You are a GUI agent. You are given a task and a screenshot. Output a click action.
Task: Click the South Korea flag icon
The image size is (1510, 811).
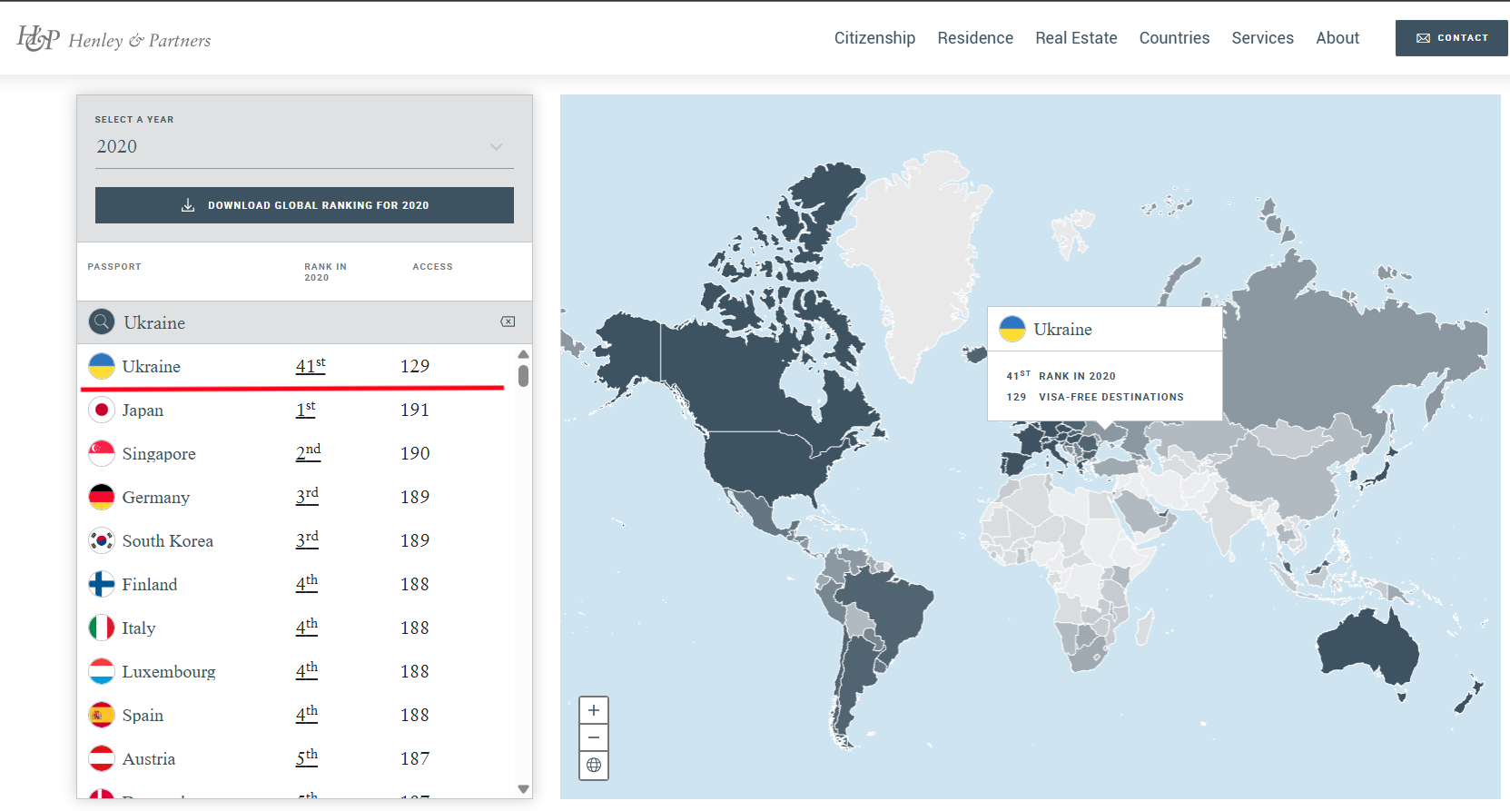pos(102,540)
